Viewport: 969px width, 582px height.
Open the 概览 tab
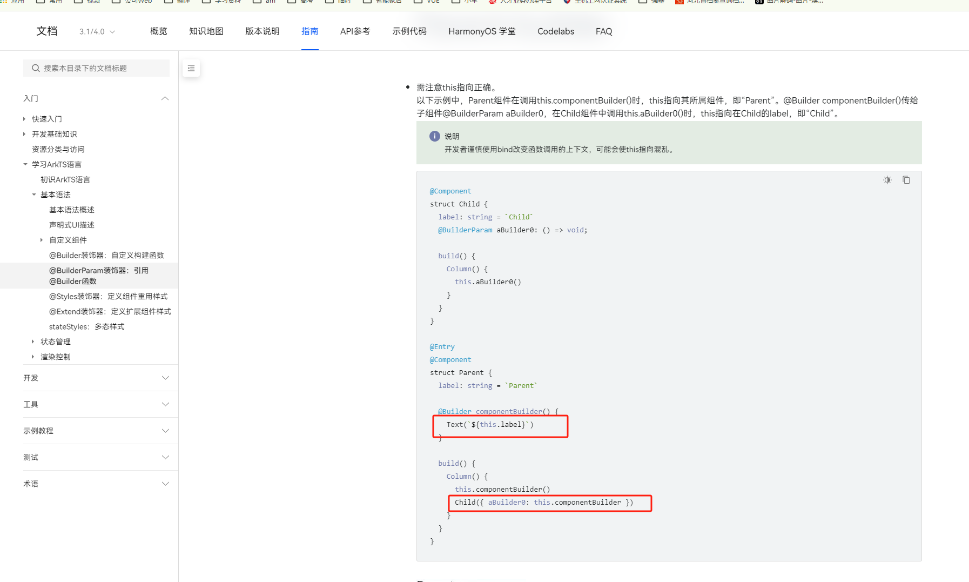pos(159,31)
